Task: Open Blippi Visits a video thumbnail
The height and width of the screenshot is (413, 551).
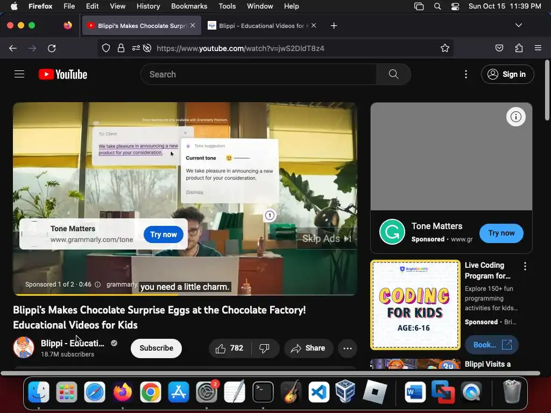Action: click(x=415, y=364)
